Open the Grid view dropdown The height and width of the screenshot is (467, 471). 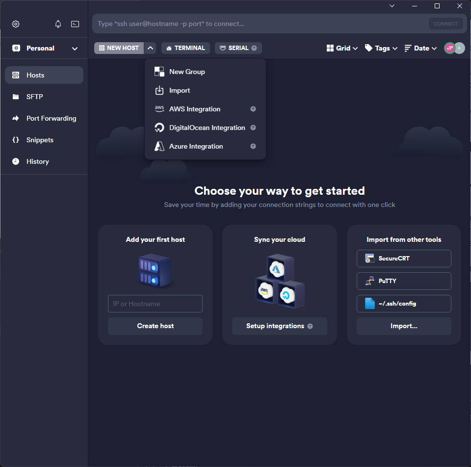click(x=342, y=48)
